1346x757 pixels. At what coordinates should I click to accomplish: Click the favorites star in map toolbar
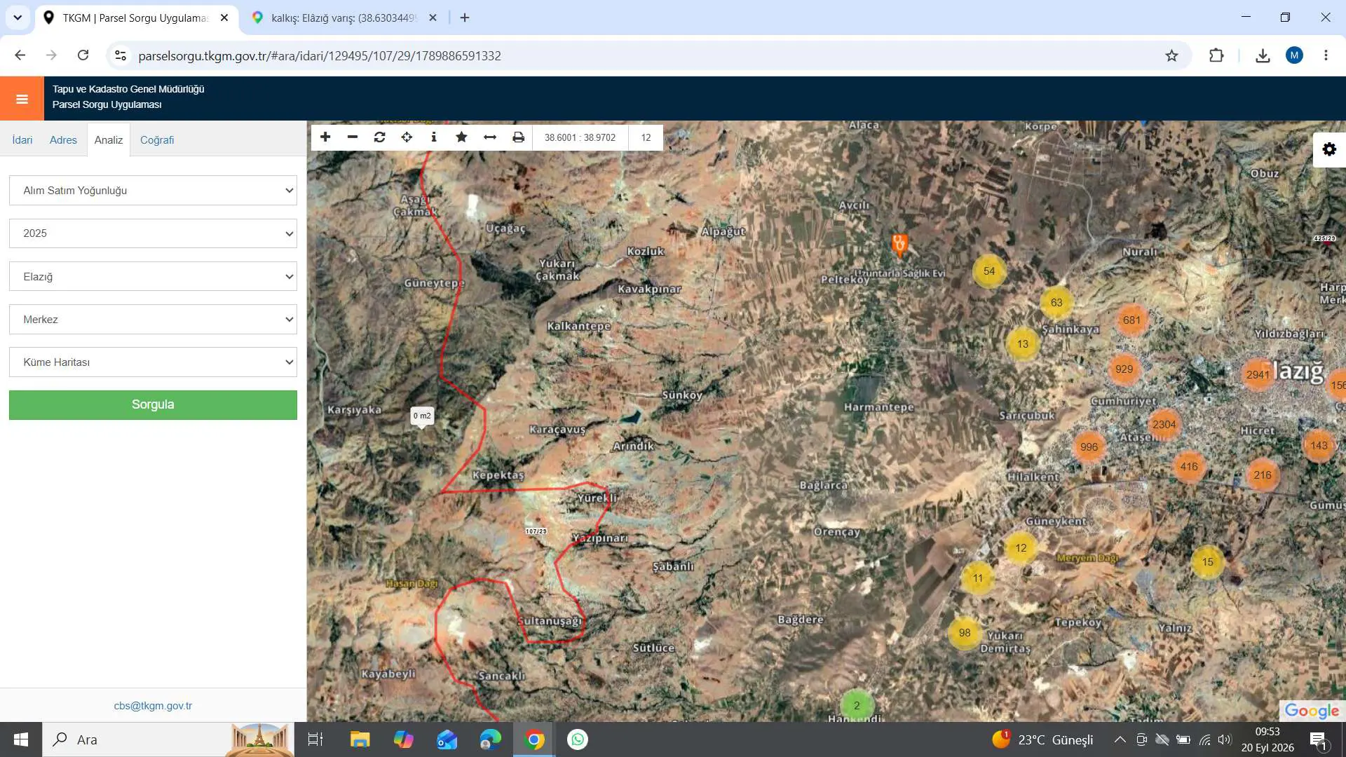(461, 137)
